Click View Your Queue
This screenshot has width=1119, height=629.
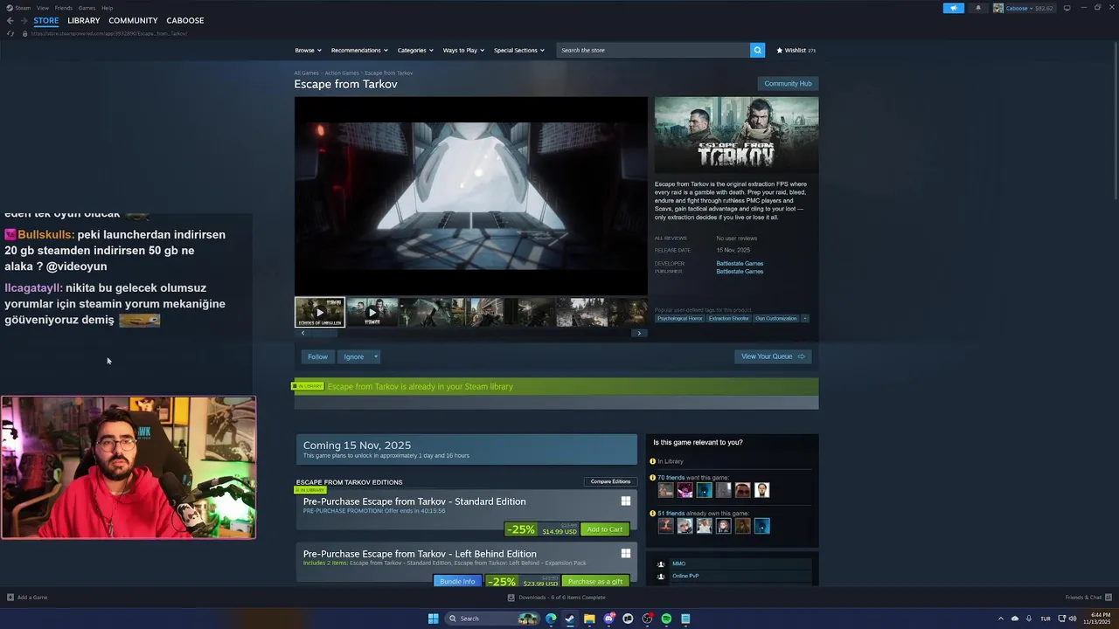pyautogui.click(x=773, y=356)
